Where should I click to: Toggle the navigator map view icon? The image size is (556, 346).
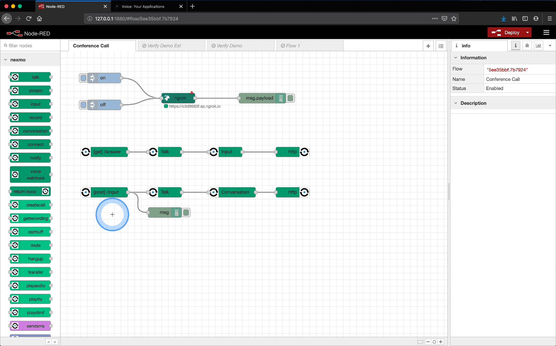[420, 342]
